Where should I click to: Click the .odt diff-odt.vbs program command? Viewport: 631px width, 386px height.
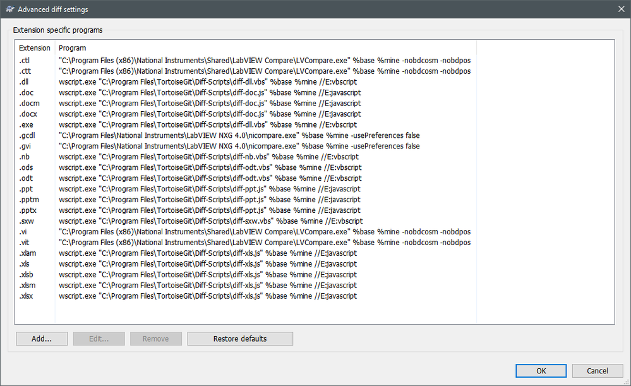(x=210, y=178)
